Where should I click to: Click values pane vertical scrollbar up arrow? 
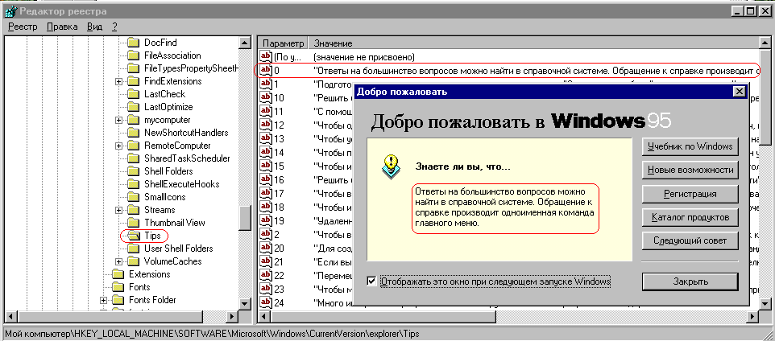point(765,43)
